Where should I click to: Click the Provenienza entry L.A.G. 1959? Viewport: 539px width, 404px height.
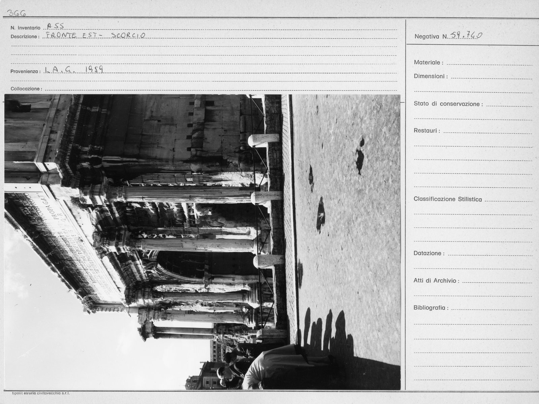coord(74,70)
